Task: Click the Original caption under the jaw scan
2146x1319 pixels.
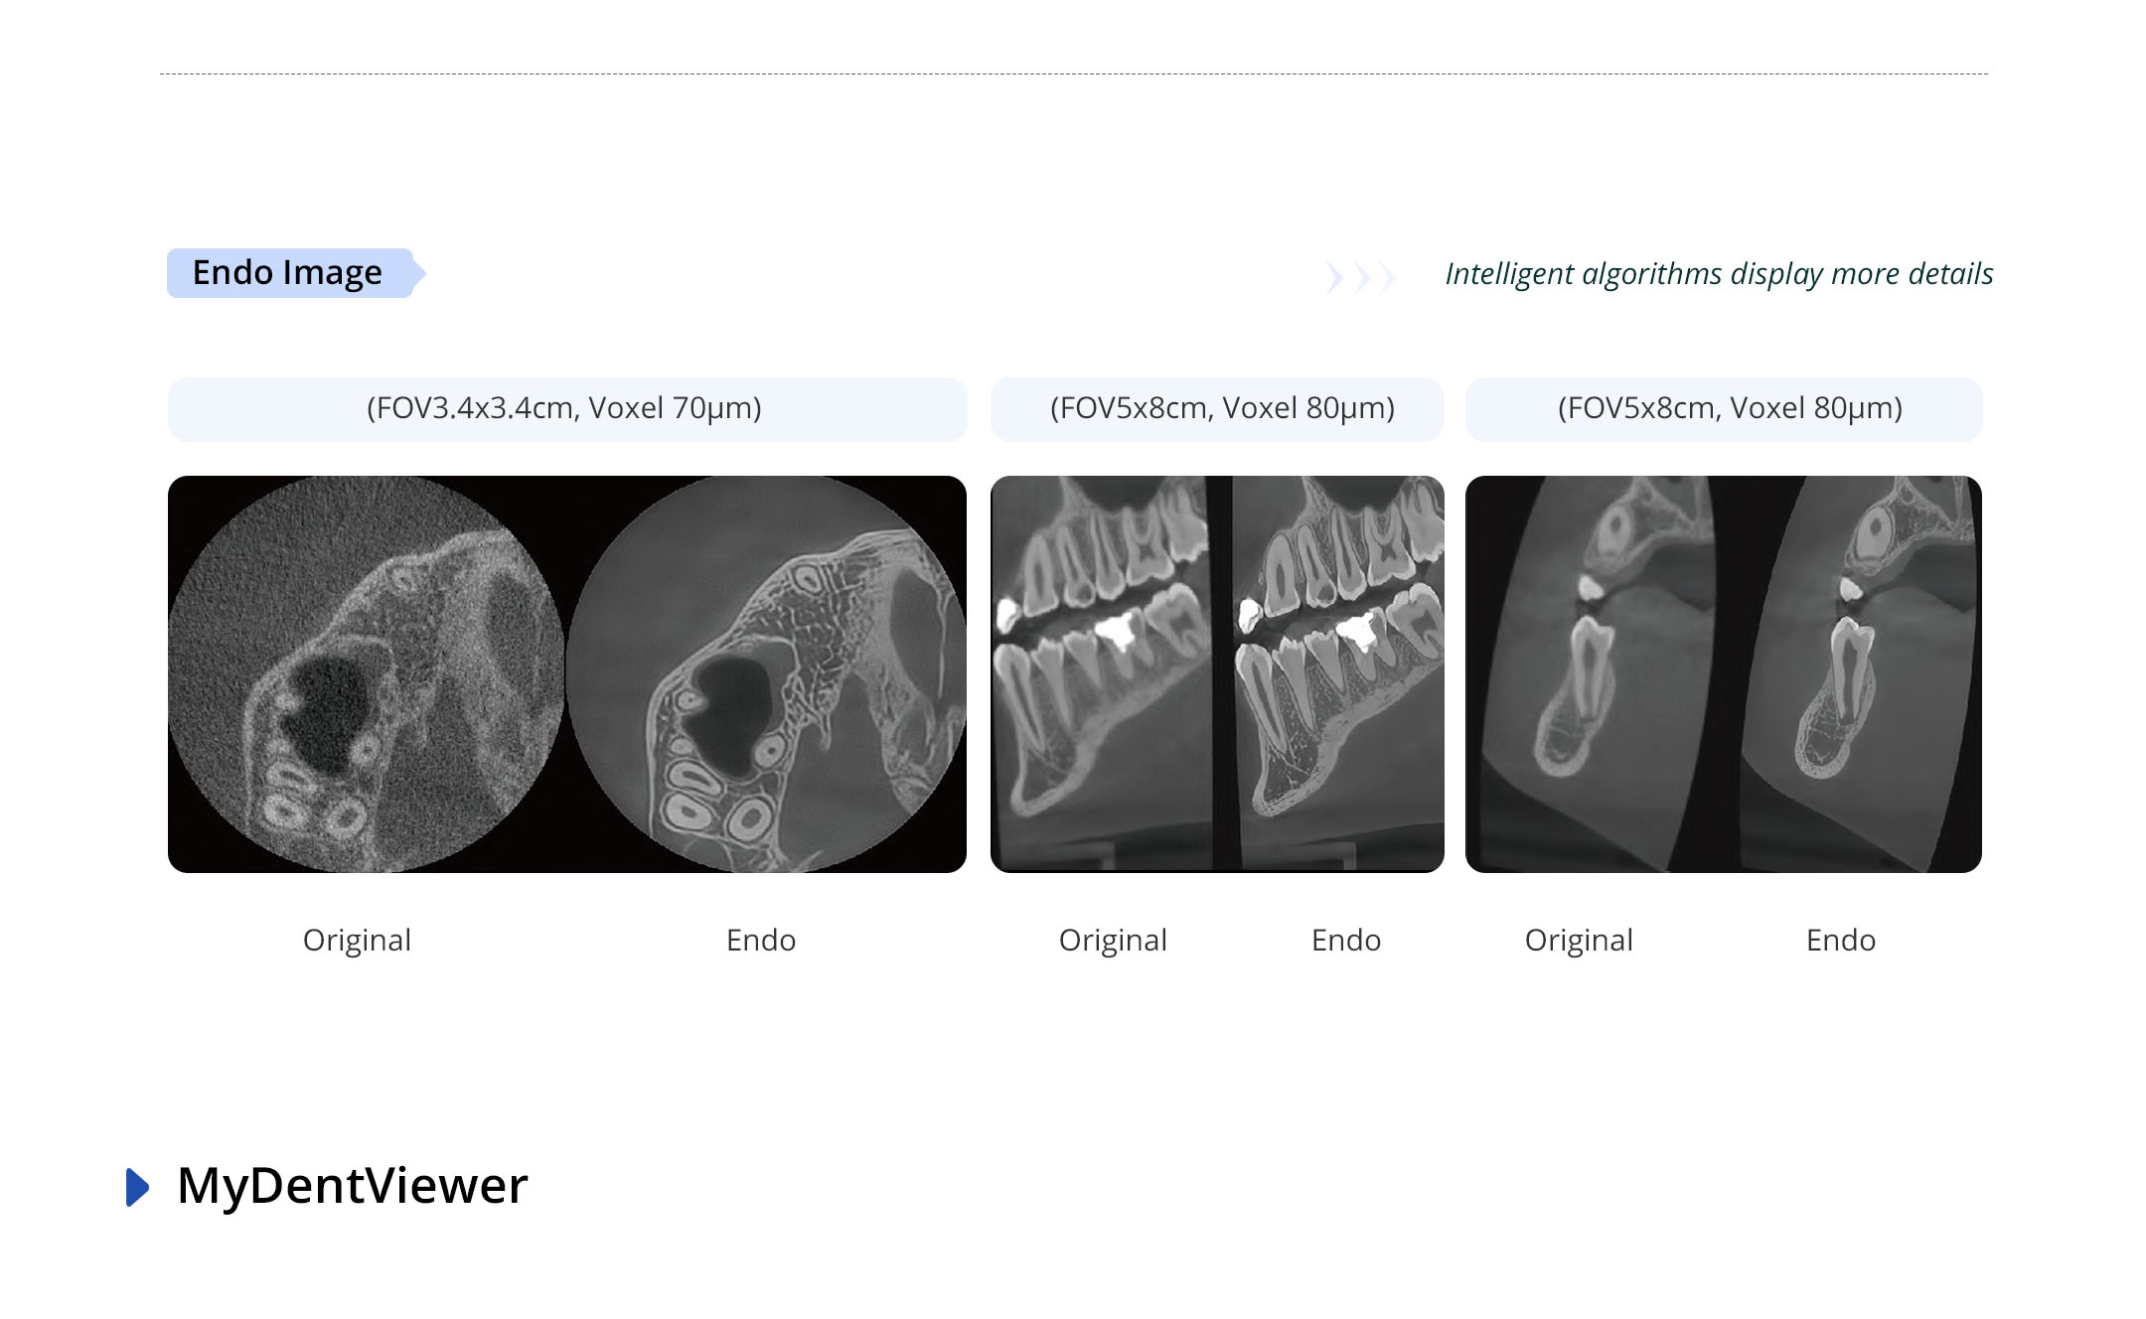Action: pos(1113,941)
